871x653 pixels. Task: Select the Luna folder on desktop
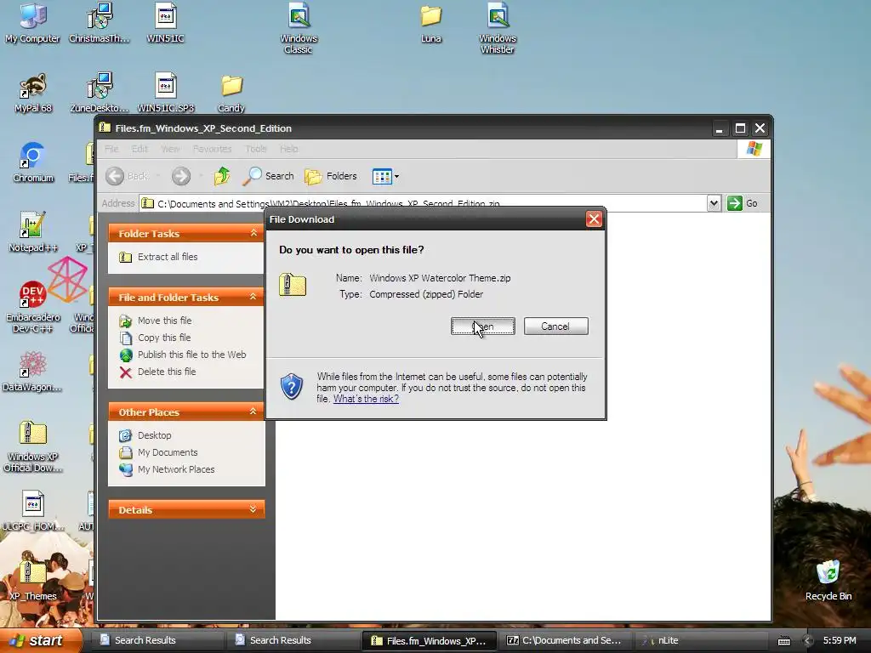pos(431,23)
